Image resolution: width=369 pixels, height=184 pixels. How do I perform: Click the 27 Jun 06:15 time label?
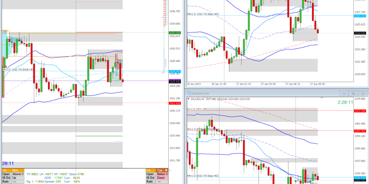[x=293, y=84]
